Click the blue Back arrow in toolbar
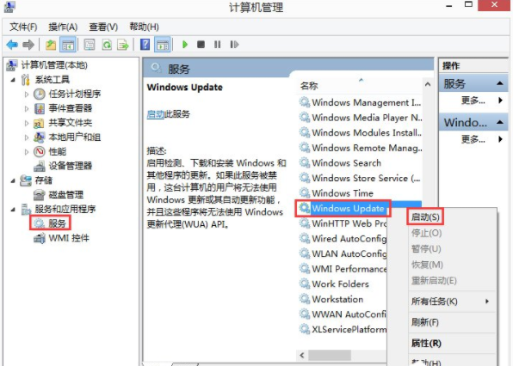513x366 pixels. click(12, 45)
